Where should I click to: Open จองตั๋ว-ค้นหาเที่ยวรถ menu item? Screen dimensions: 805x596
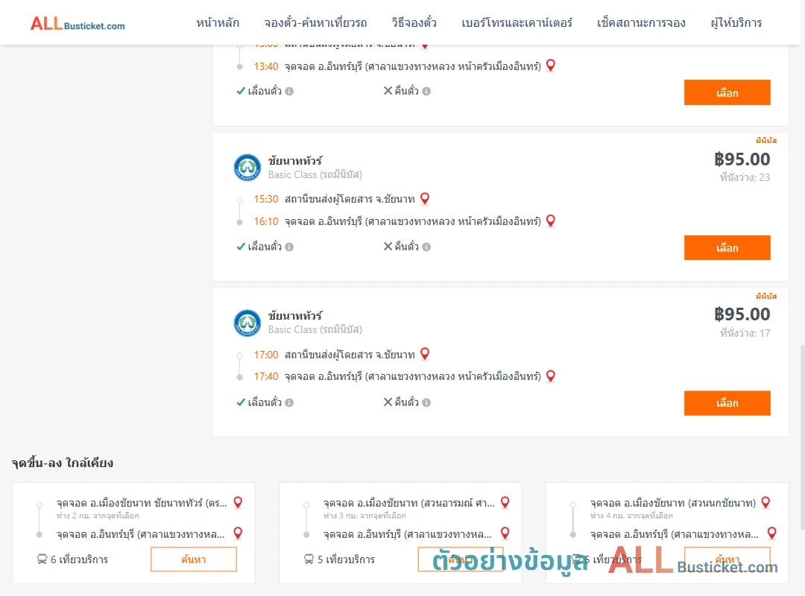tap(315, 23)
